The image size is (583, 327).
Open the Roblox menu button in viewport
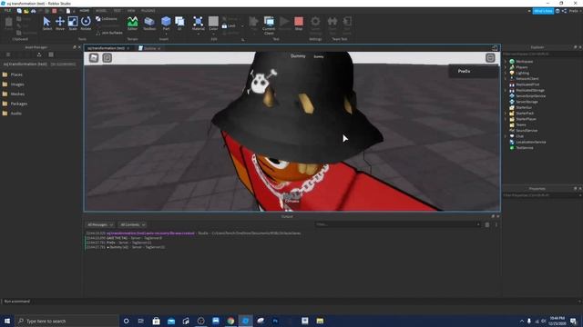click(94, 58)
